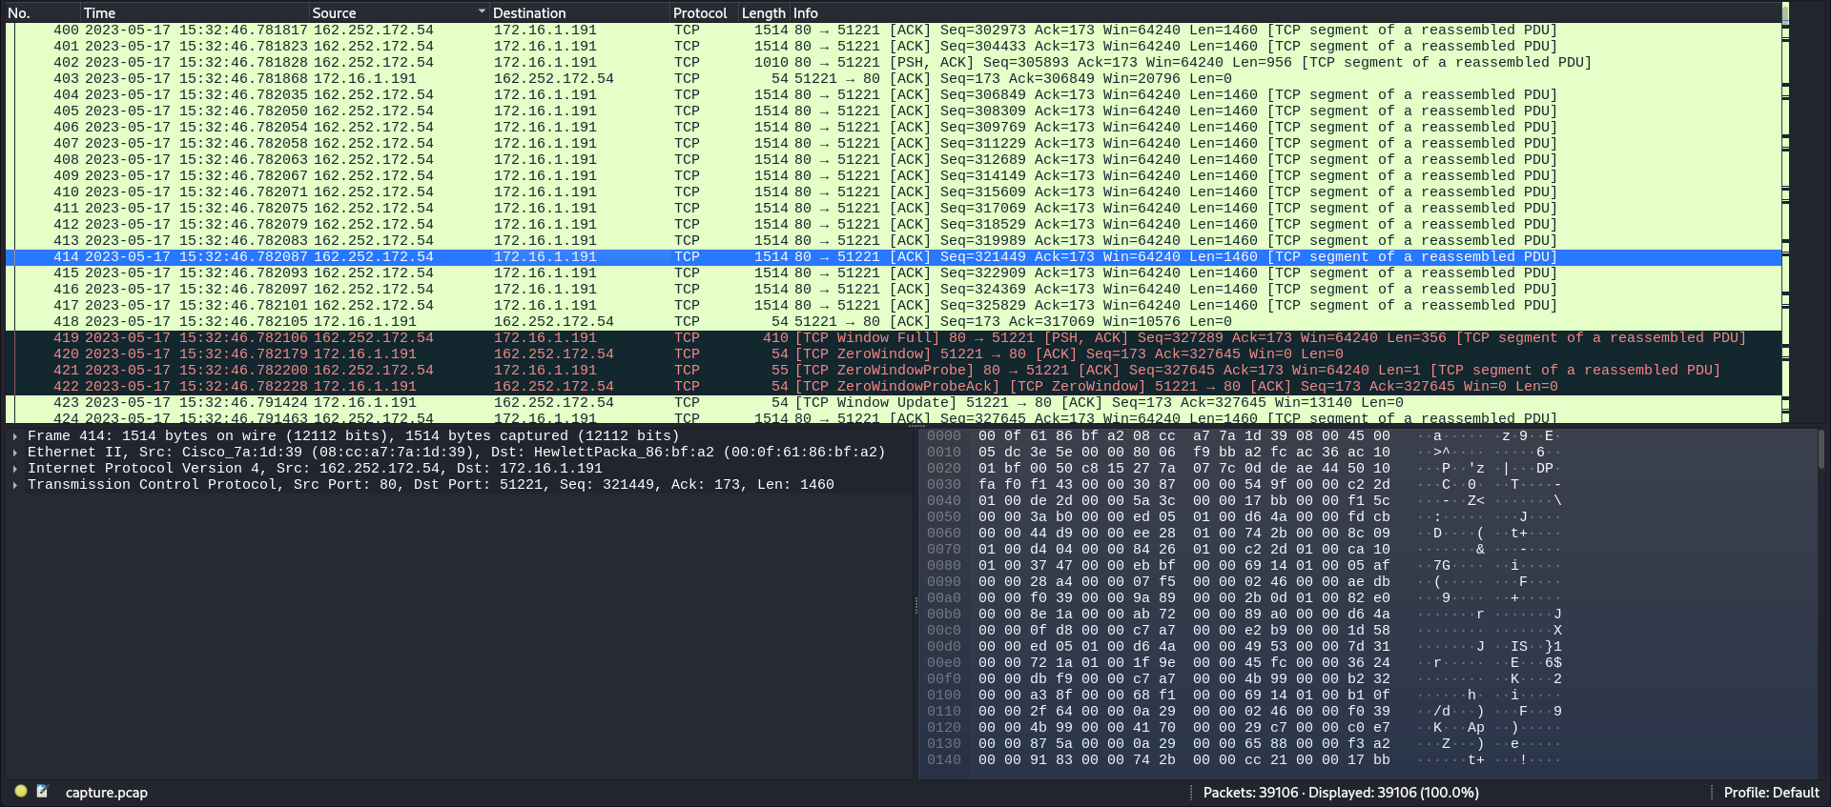Select packet 421 TCP ZeroWindowProbe row
Screen dimensions: 1831x807
pyautogui.click(x=894, y=371)
